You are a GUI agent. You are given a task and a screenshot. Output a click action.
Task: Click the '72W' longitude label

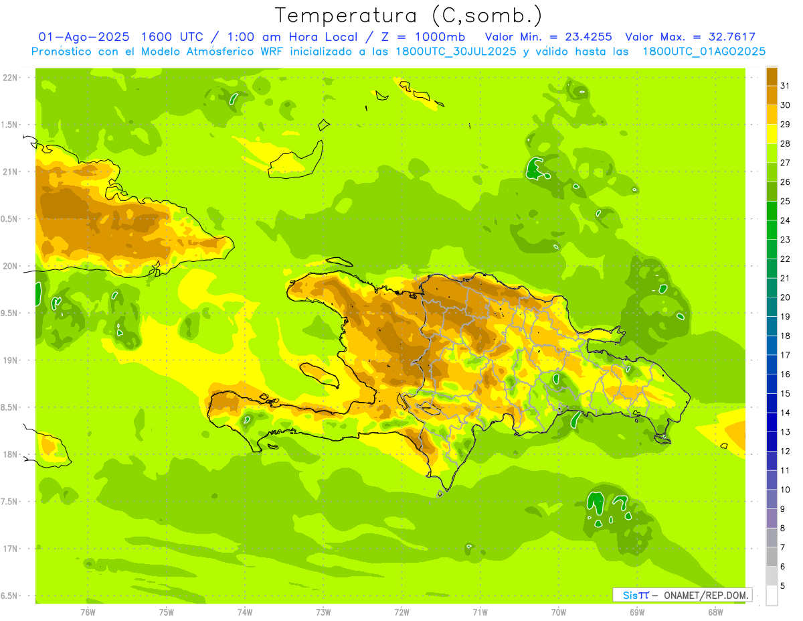coord(401,612)
